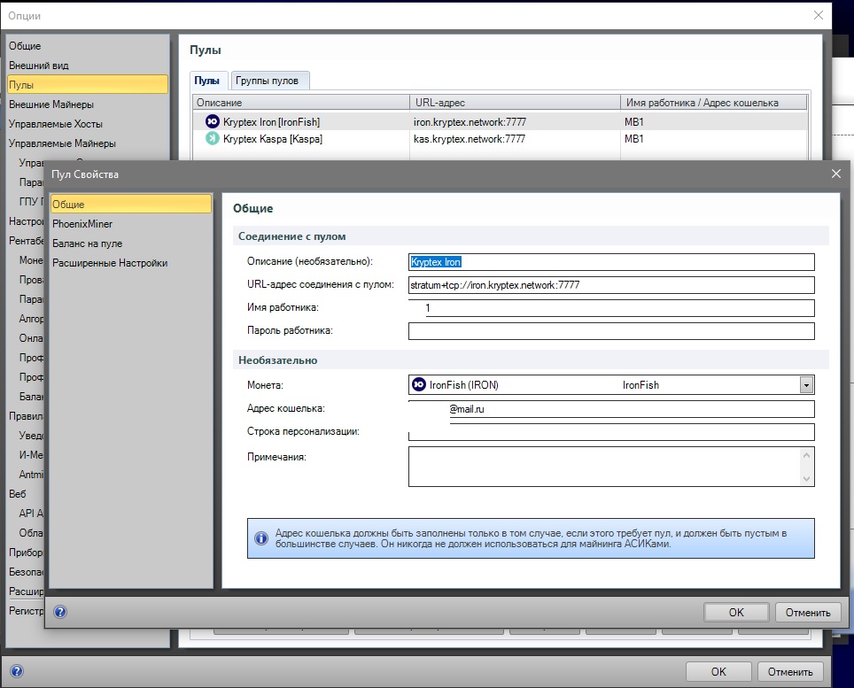This screenshot has height=688, width=854.
Task: Click the Пароль работника input field
Action: point(611,330)
